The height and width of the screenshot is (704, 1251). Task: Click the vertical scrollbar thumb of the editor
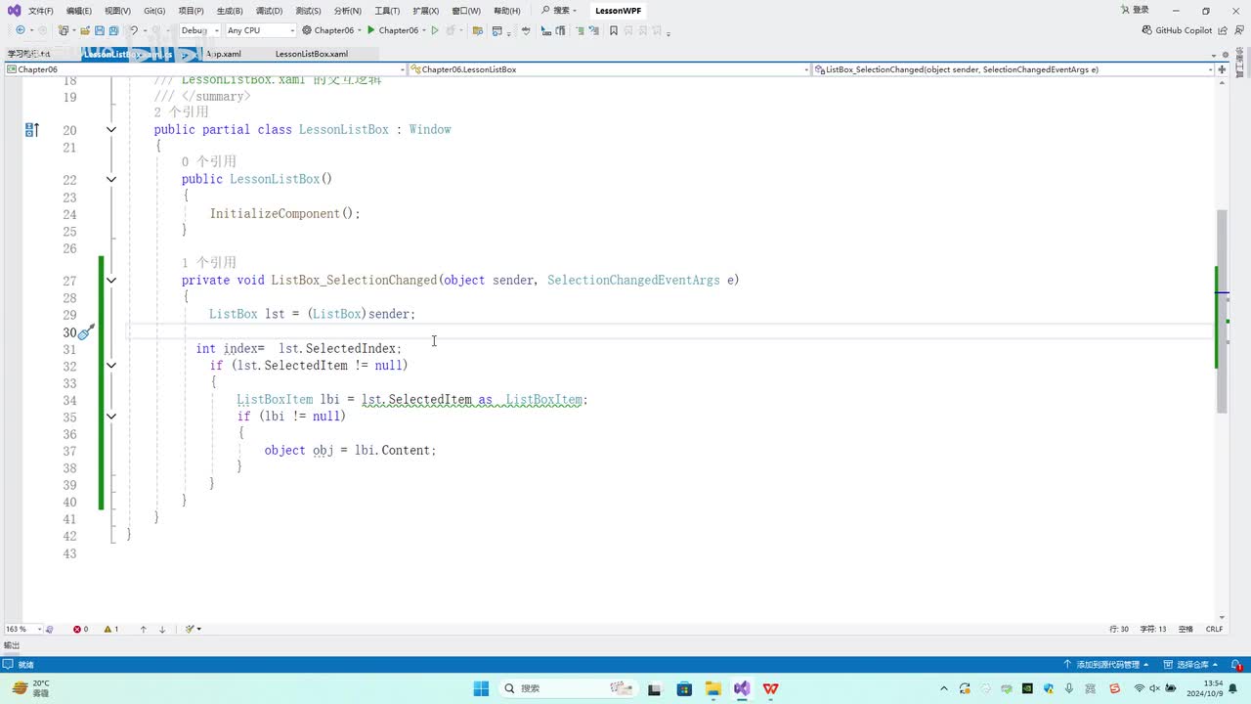pyautogui.click(x=1222, y=311)
